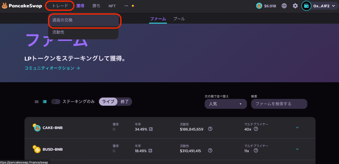Open 人気 sort-by dropdown
339x164 pixels.
click(226, 104)
